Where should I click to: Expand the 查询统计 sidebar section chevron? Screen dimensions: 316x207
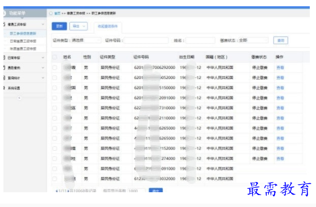point(43,78)
